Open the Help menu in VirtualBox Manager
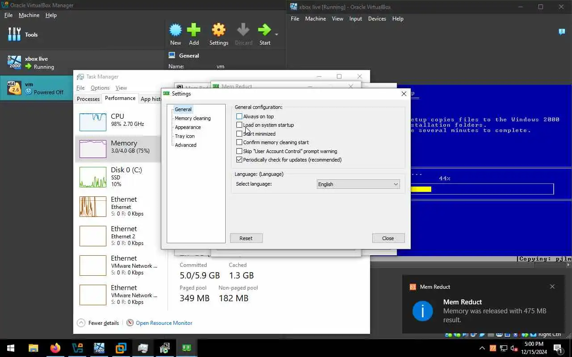This screenshot has height=357, width=572. point(51,15)
